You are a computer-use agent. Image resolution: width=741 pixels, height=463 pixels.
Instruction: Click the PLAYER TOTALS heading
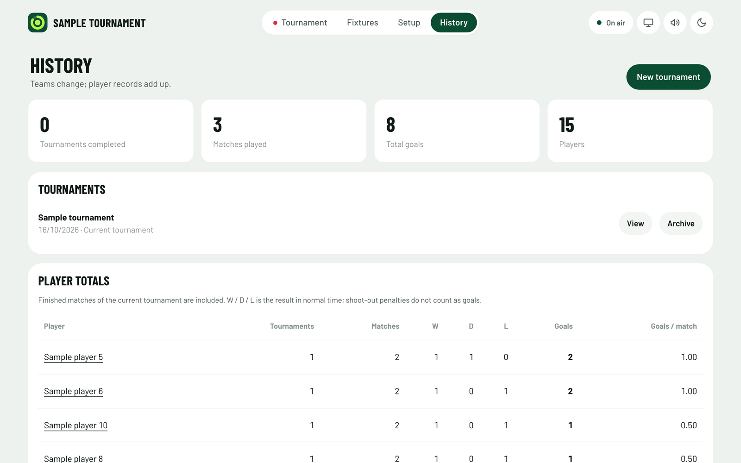pos(74,281)
